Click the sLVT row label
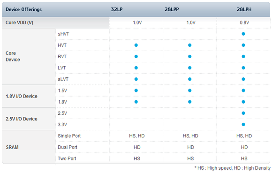This screenshot has width=272, height=173. (x=63, y=79)
